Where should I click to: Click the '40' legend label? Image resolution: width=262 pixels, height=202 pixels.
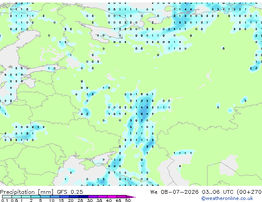(109, 200)
